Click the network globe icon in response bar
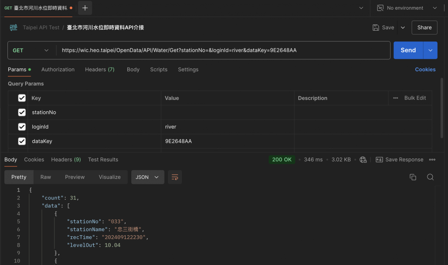The width and height of the screenshot is (448, 265). coord(363,159)
